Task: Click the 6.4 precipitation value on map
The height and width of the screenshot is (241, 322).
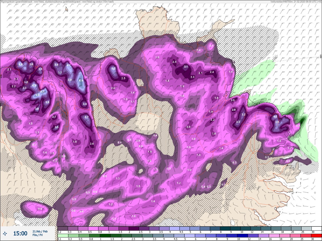Action: point(81,81)
